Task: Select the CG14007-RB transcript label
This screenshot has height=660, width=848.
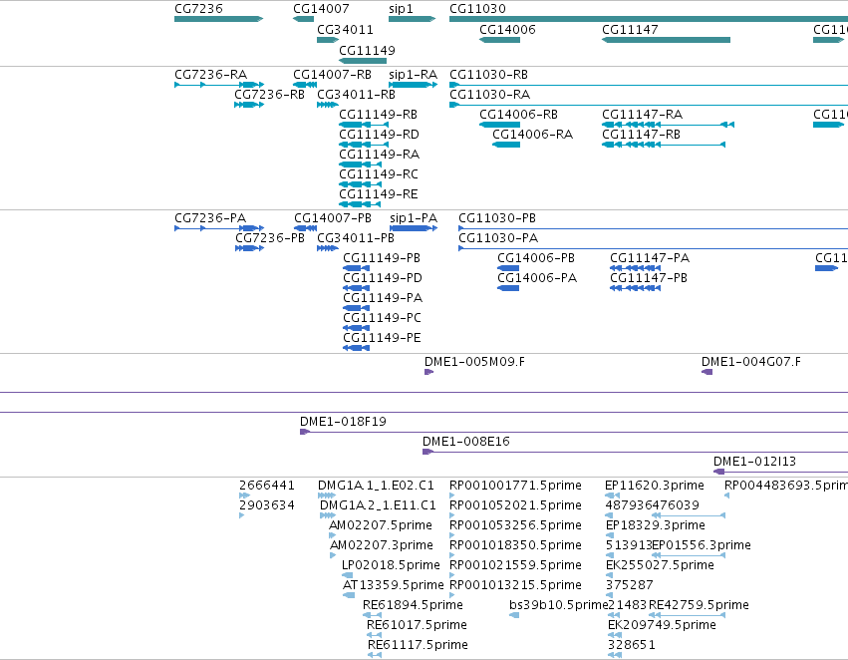Action: tap(332, 75)
